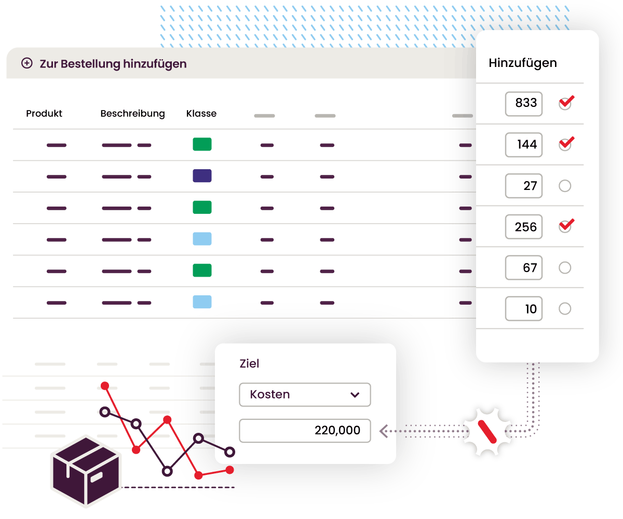Click the 220,000 target input field
The image size is (623, 519).
[305, 431]
